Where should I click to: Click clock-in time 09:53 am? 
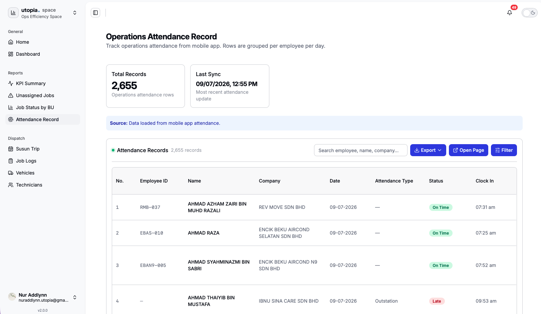click(486, 301)
